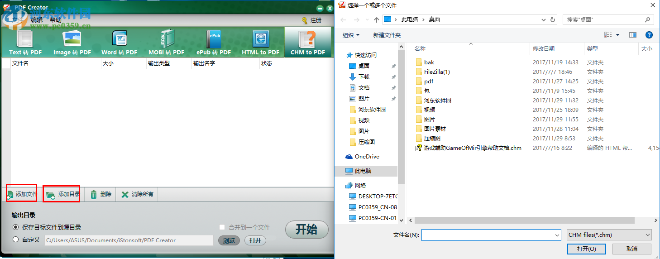The height and width of the screenshot is (259, 660).
Task: Open the 编辑 menu in PDF Creator
Action: [37, 20]
